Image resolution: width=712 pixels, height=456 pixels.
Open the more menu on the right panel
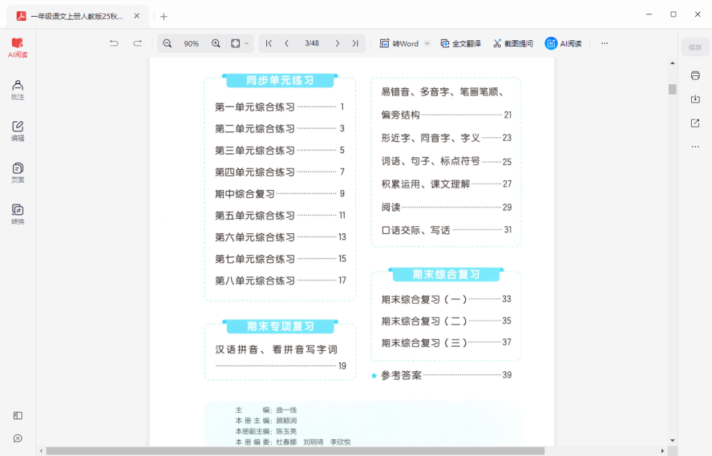[x=695, y=146]
